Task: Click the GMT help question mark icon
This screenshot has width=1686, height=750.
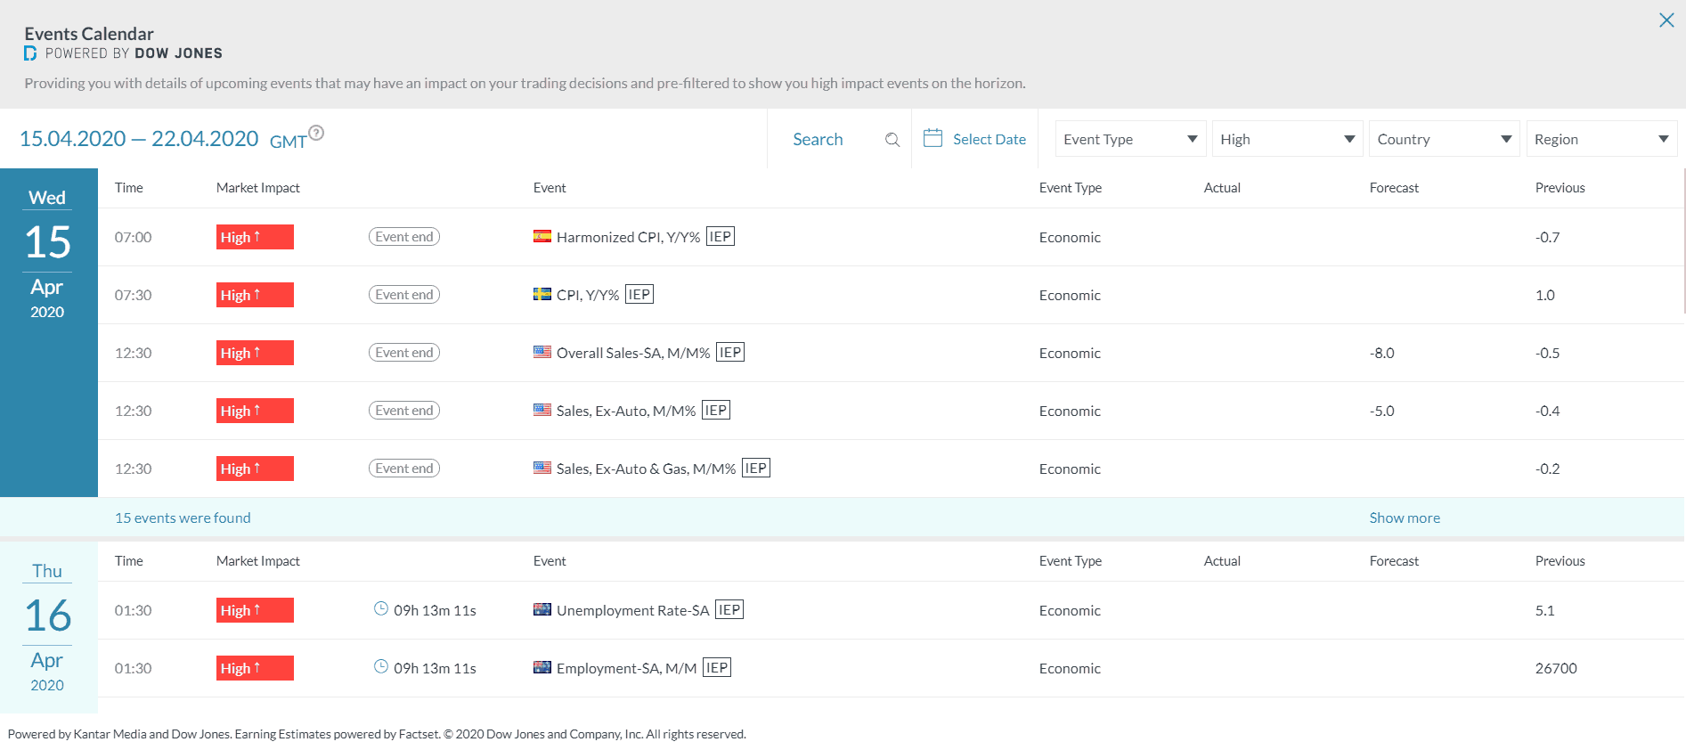Action: pos(316,133)
